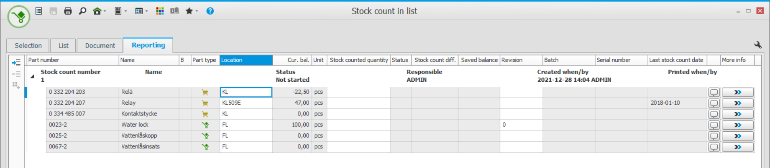
Task: Click comment icon for part 0 332 204 207
Action: click(x=714, y=103)
